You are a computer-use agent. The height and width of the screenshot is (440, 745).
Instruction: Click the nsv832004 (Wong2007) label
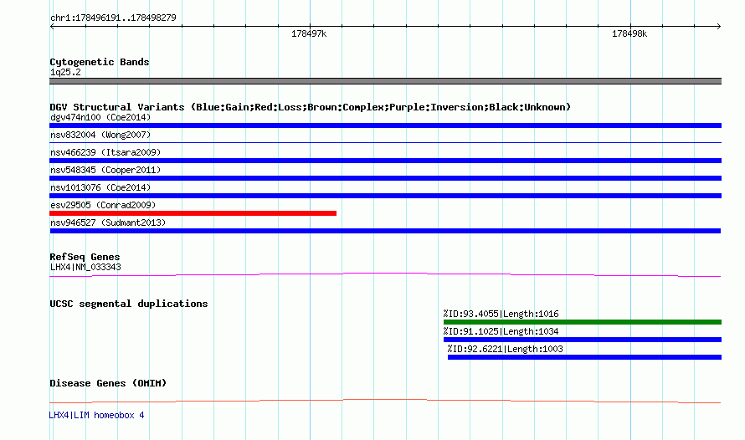point(100,135)
